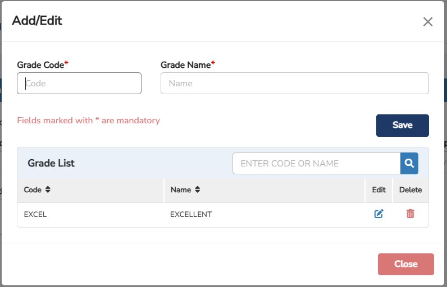
Task: Click sort arrows beside Name header
Action: click(x=197, y=190)
